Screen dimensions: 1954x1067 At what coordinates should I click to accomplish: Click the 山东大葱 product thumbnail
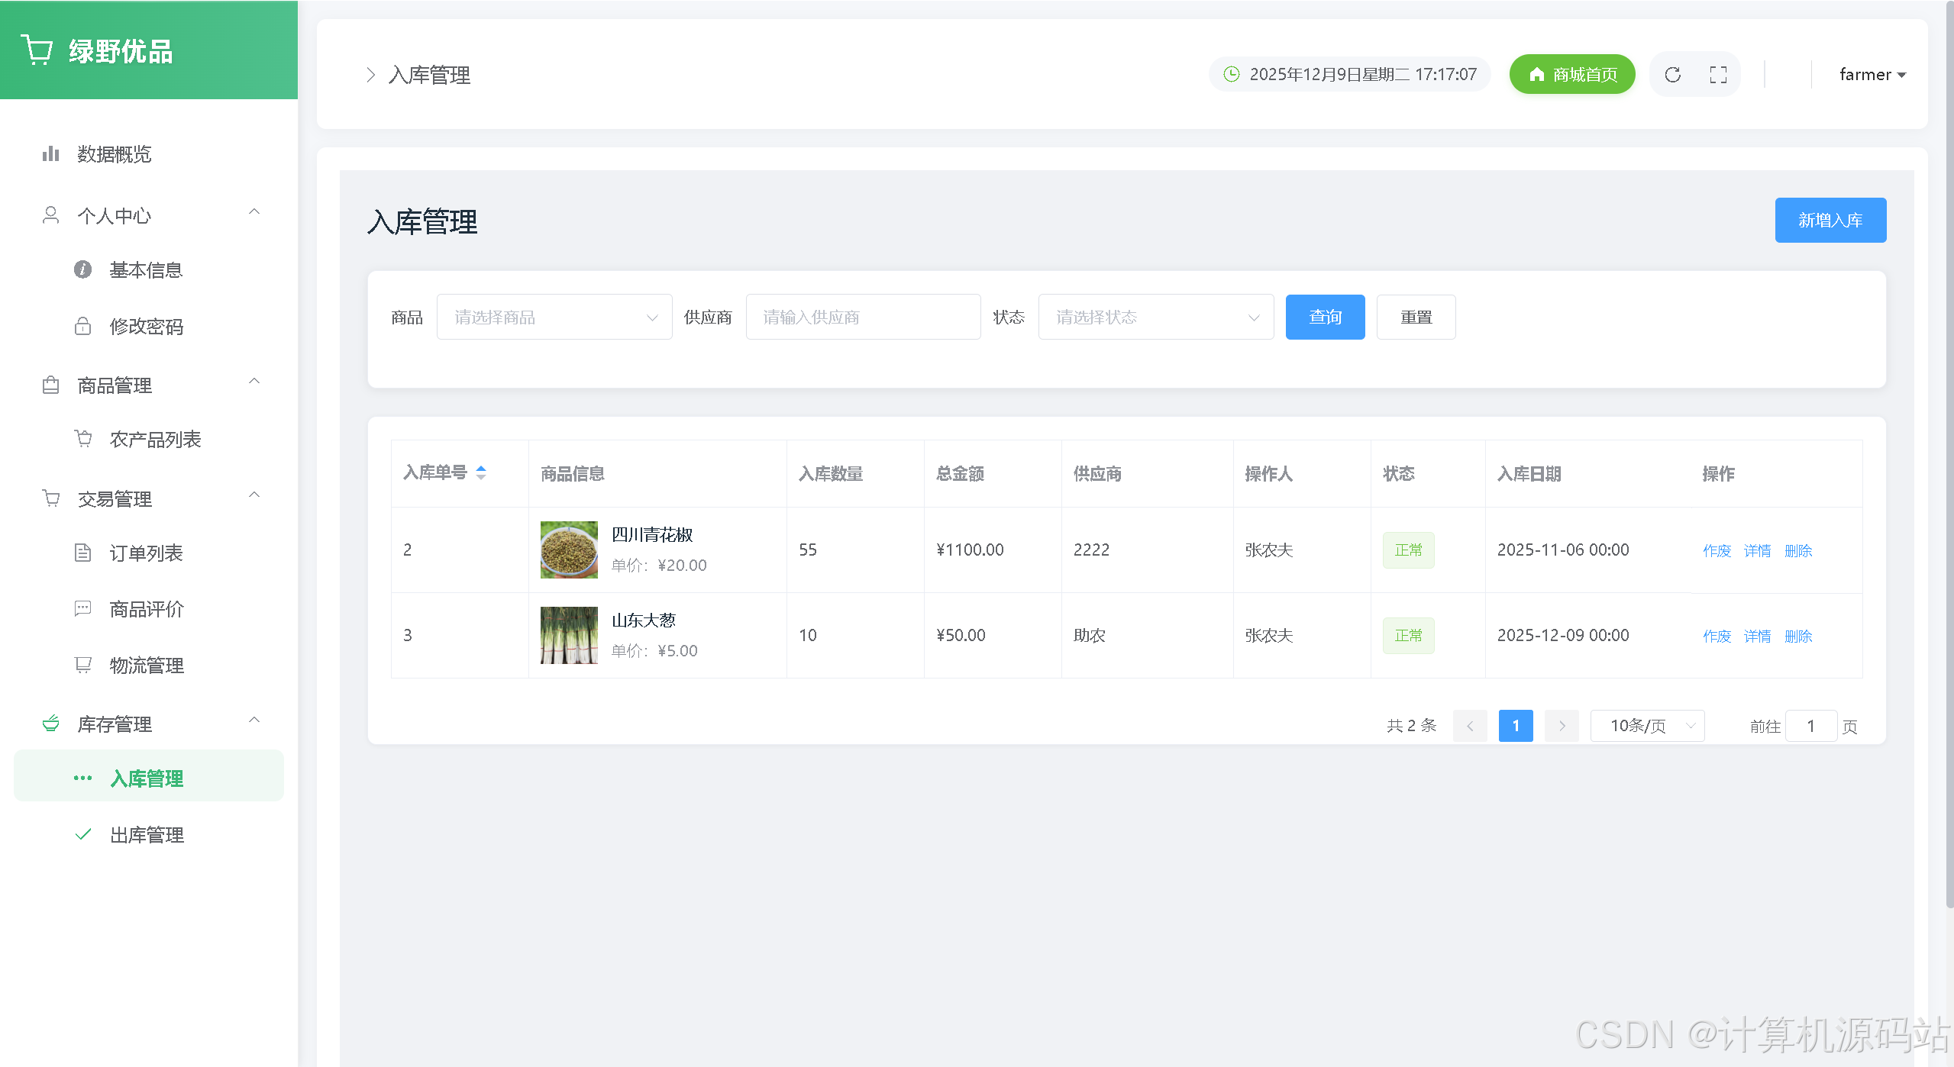(569, 635)
